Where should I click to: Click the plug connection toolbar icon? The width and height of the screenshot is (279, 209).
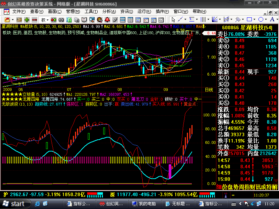click(115, 20)
